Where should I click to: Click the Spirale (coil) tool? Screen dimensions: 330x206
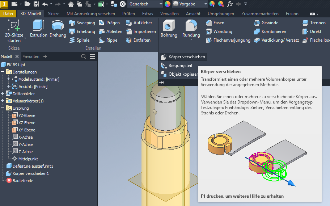[79, 40]
